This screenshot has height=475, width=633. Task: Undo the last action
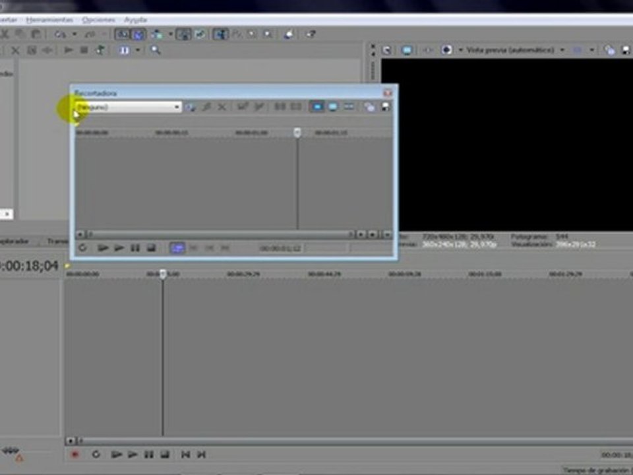[60, 34]
